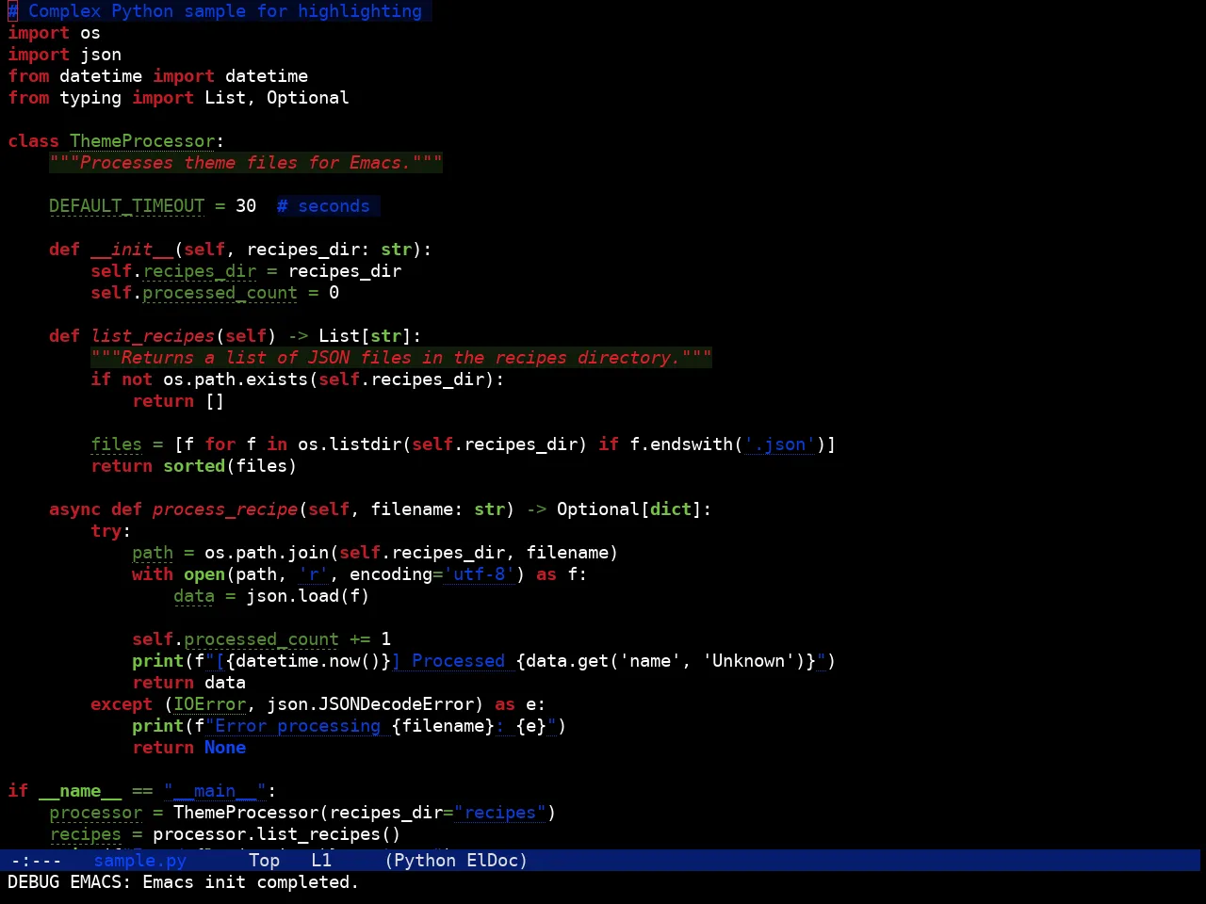Screen dimensions: 1206x904
Task: Click the 'try:' keyword
Action: (111, 531)
